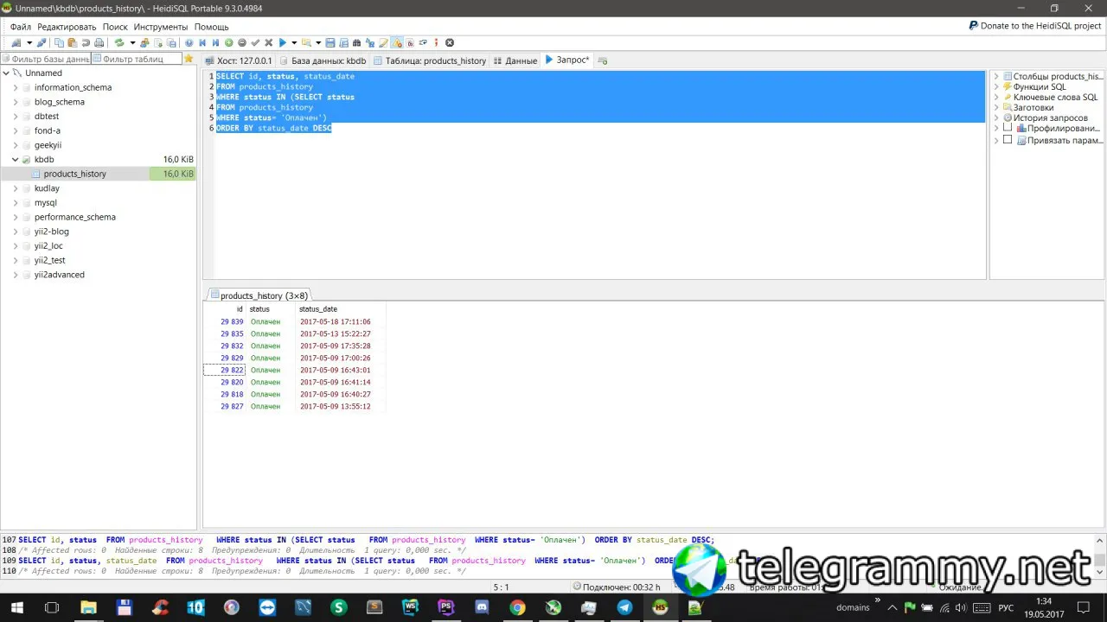This screenshot has width=1107, height=622.
Task: Sort results by id column header
Action: pos(225,308)
